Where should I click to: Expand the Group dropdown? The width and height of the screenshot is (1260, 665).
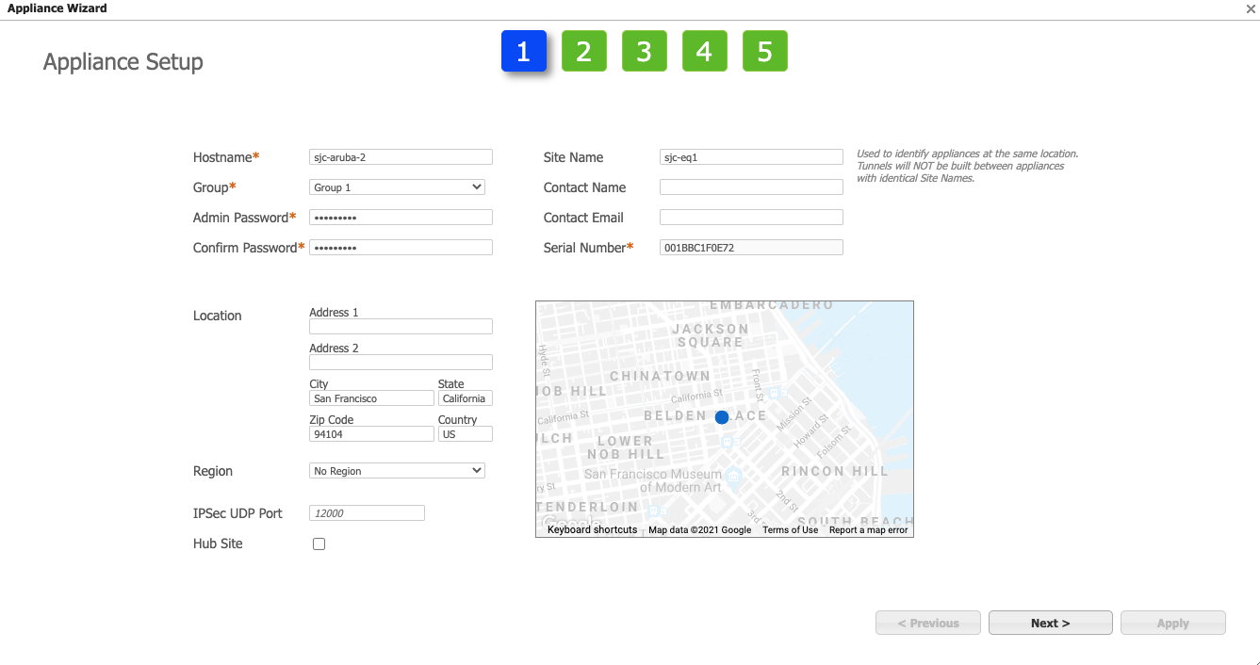(x=397, y=187)
